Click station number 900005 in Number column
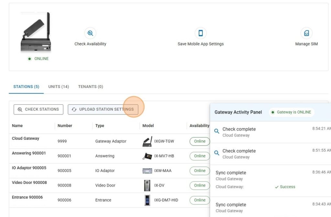Image resolution: width=331 pixels, height=217 pixels. click(64, 171)
